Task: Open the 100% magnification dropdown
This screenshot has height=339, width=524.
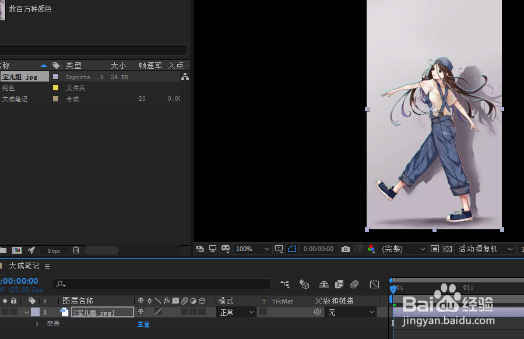Action: pos(252,249)
